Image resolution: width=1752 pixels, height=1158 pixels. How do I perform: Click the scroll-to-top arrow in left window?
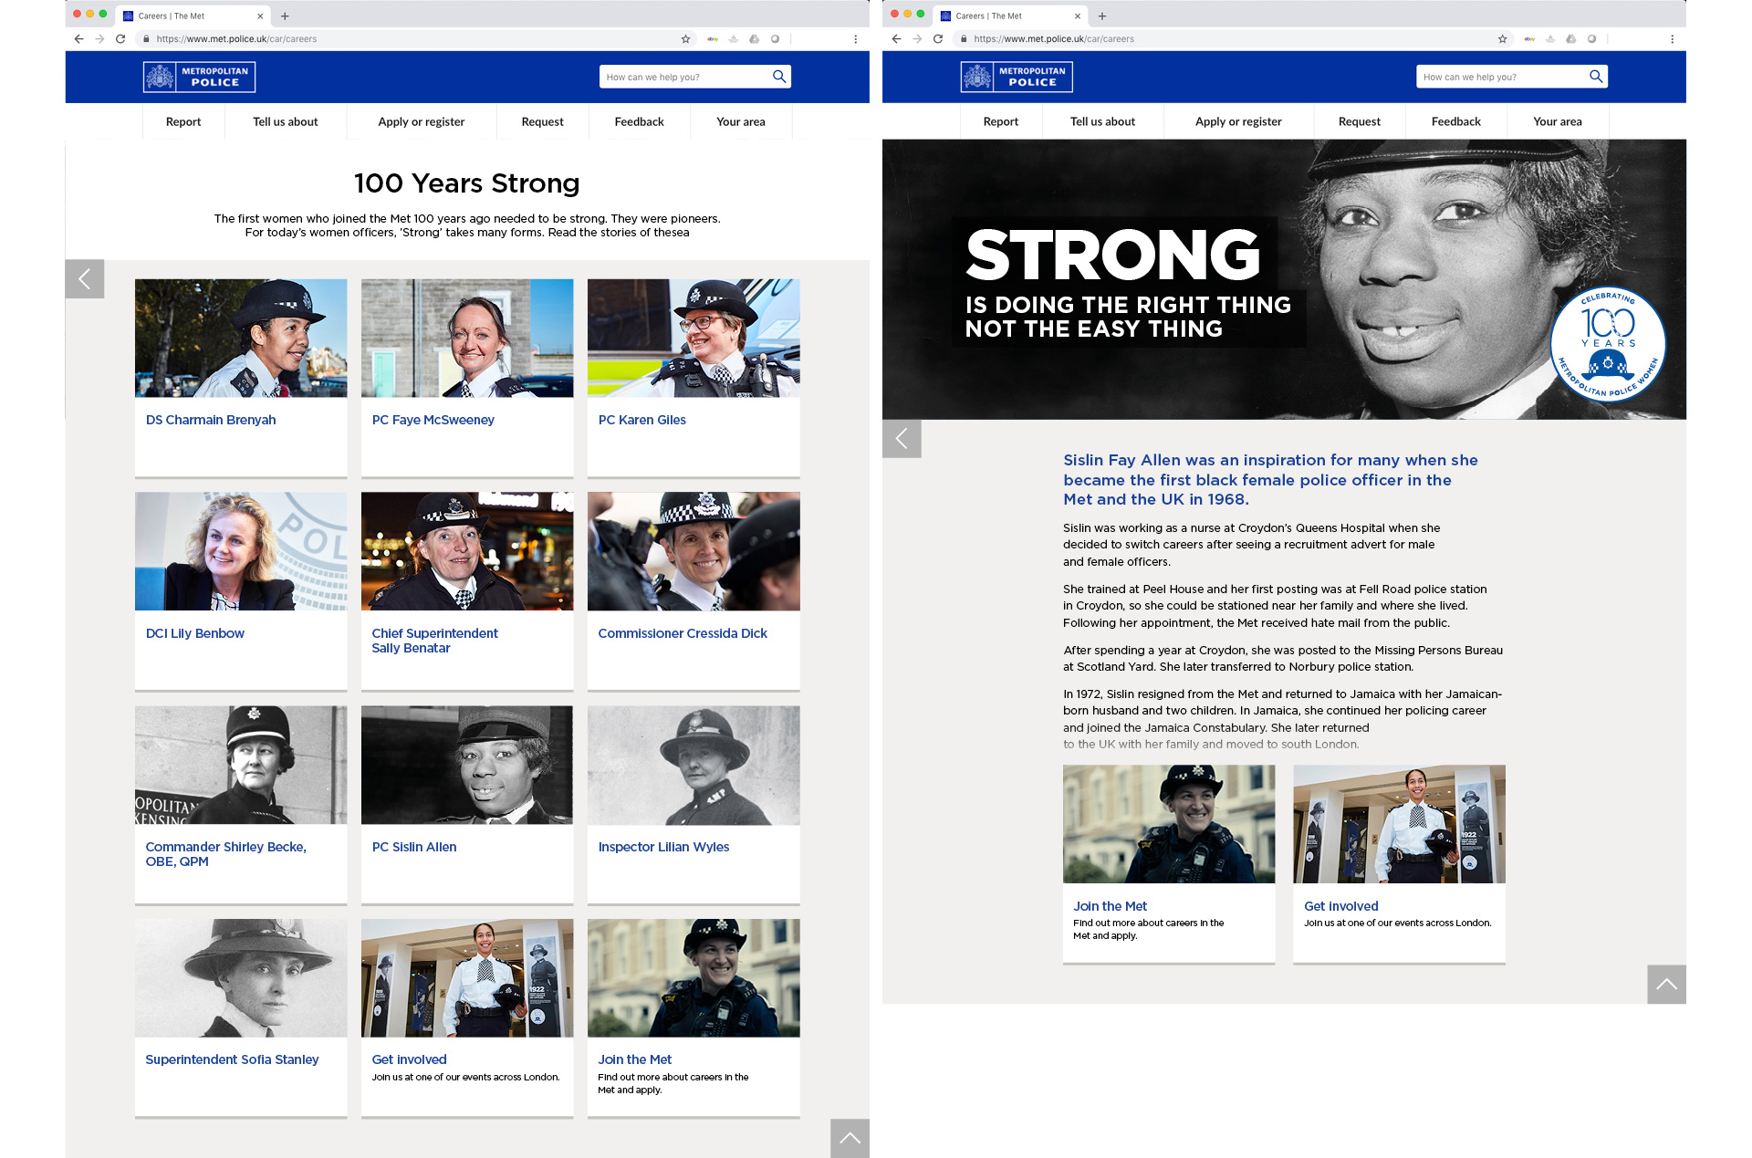(850, 1138)
